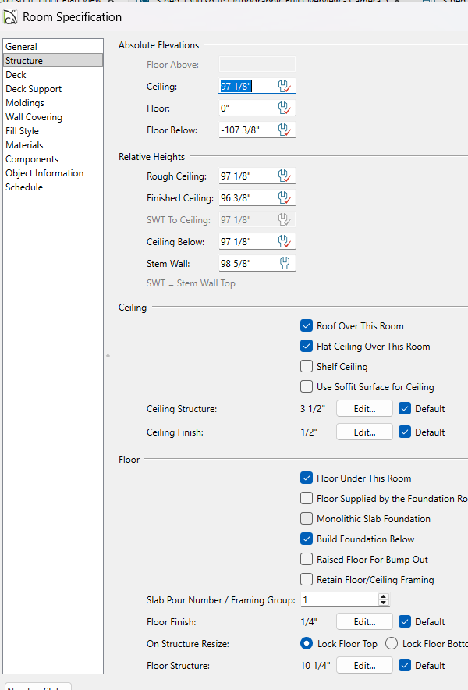
Task: Select the Wall Covering category
Action: click(34, 117)
